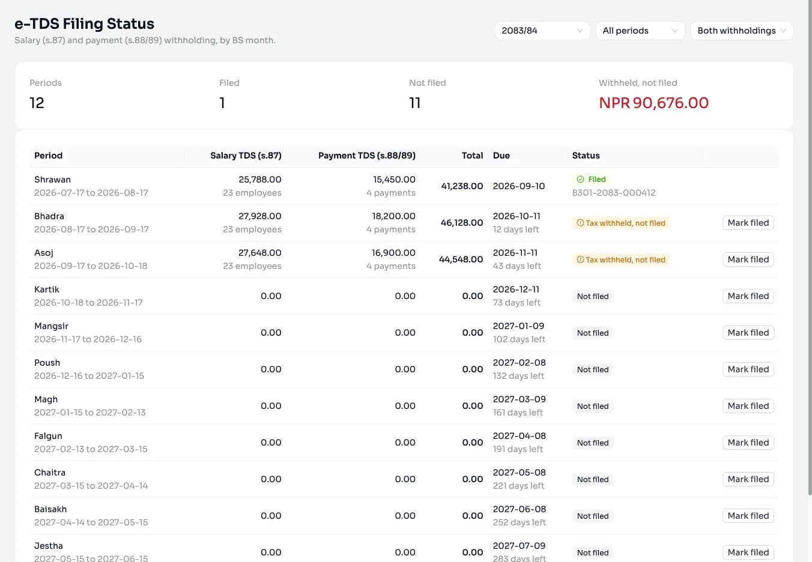The image size is (812, 562).
Task: Mark the Magh period as filed
Action: (x=748, y=406)
